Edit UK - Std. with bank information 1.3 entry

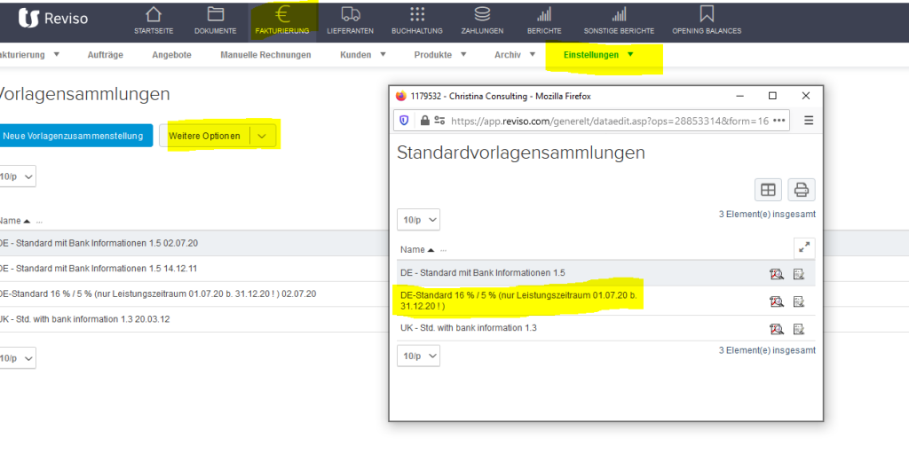click(800, 329)
